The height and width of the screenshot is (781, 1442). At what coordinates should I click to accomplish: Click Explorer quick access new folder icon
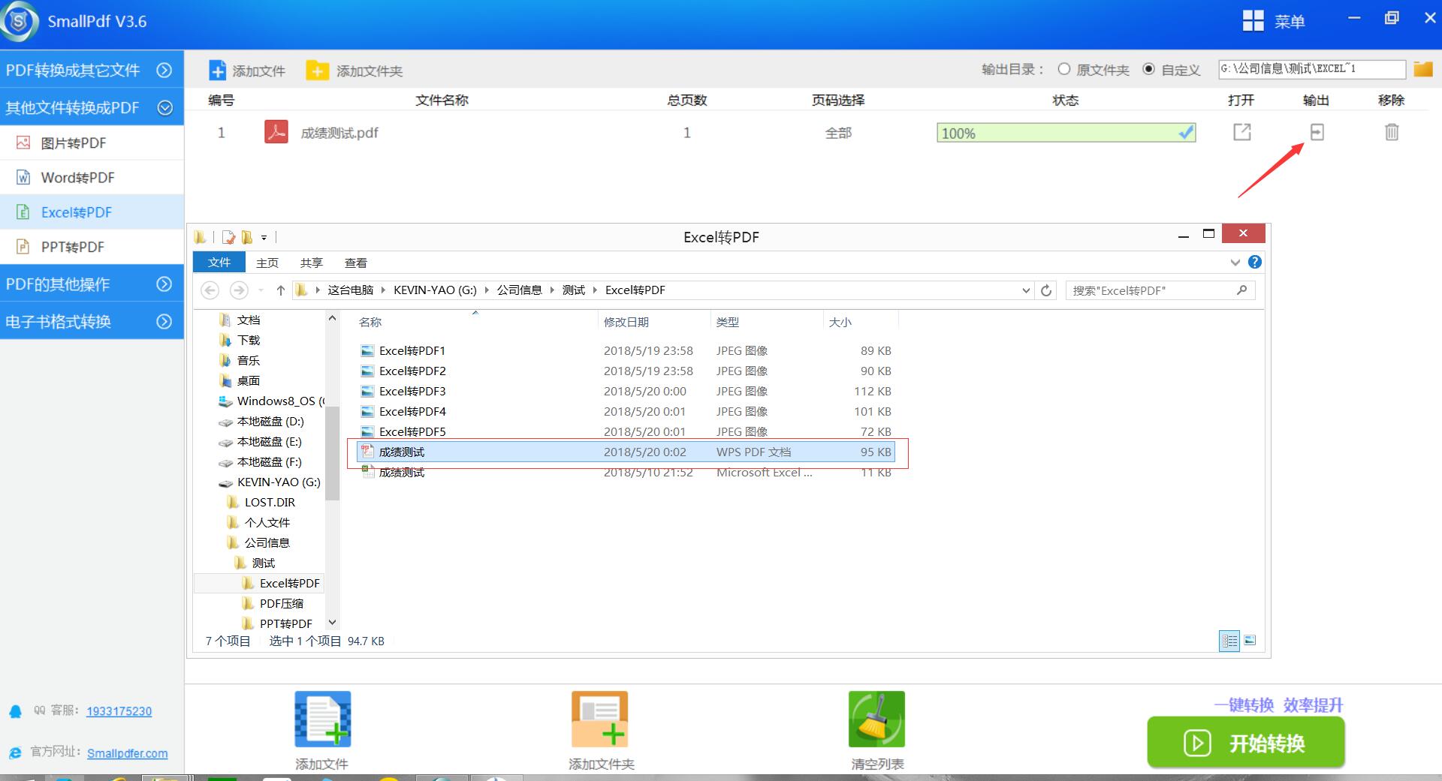[x=246, y=237]
